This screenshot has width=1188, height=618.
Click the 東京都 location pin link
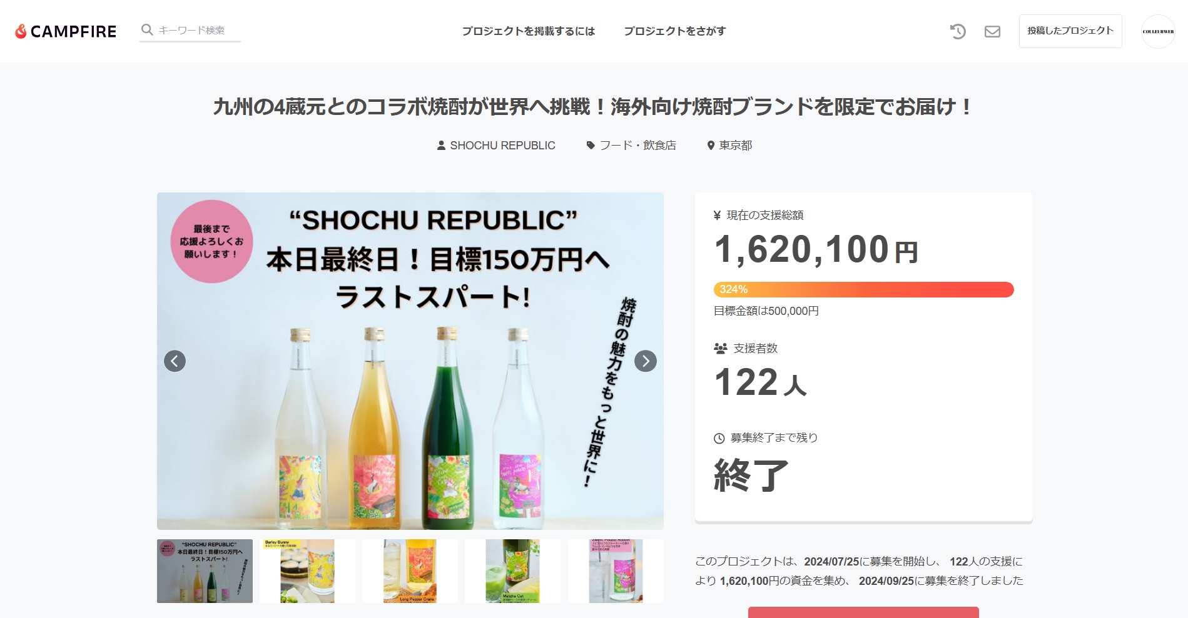pyautogui.click(x=729, y=145)
